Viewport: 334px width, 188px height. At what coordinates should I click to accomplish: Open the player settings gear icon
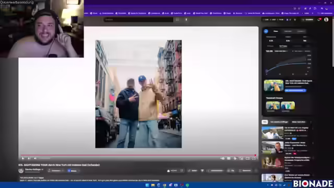[235, 158]
